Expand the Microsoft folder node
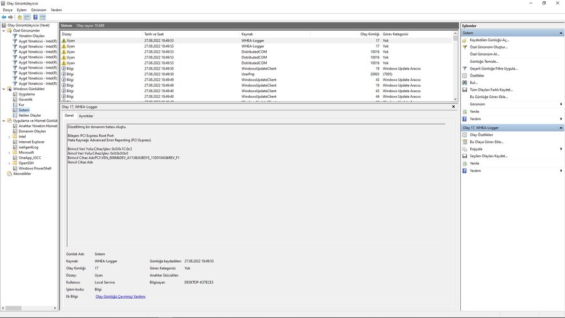This screenshot has height=318, width=565. 9,152
